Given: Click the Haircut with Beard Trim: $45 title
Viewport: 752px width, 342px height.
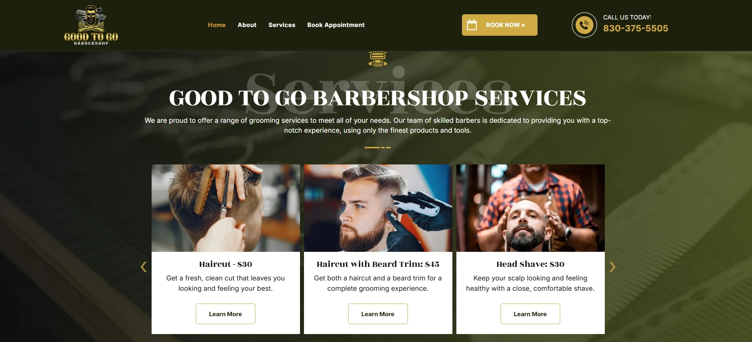Looking at the screenshot, I should coord(378,264).
